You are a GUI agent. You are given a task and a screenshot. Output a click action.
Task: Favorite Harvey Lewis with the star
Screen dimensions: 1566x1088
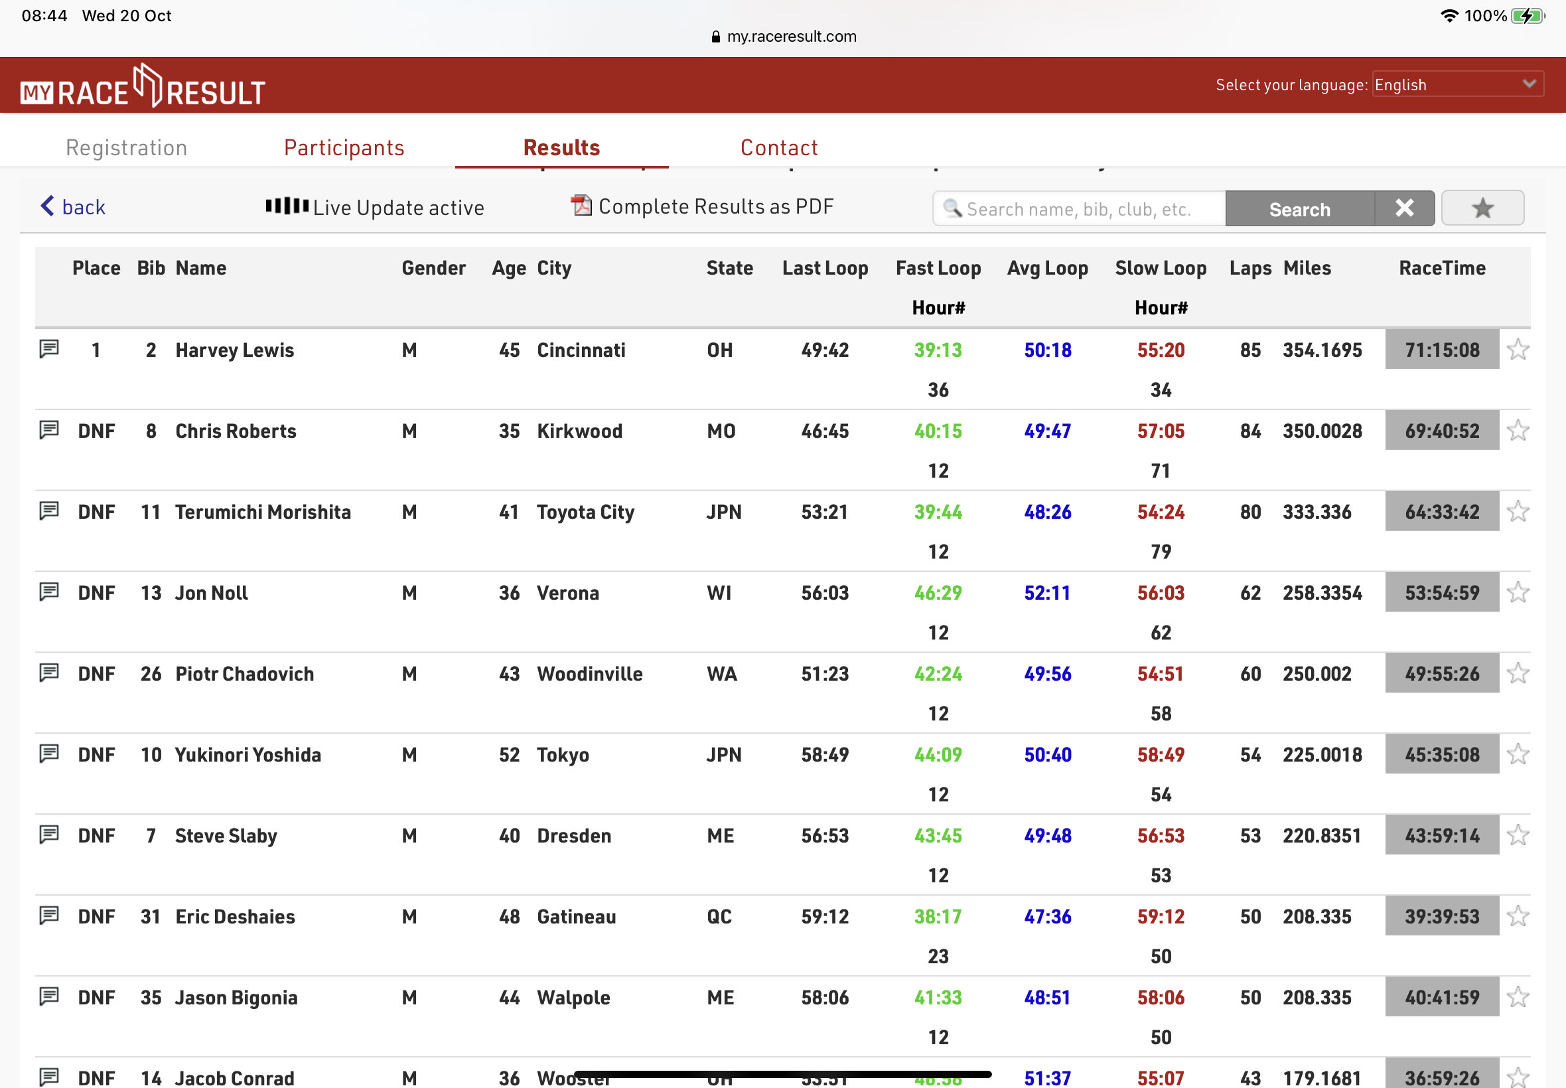coord(1518,350)
